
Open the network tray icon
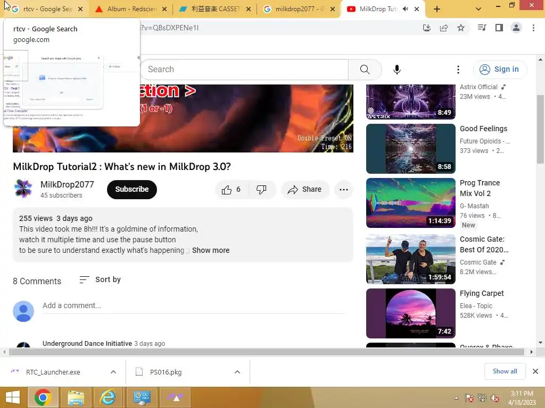[x=482, y=398]
